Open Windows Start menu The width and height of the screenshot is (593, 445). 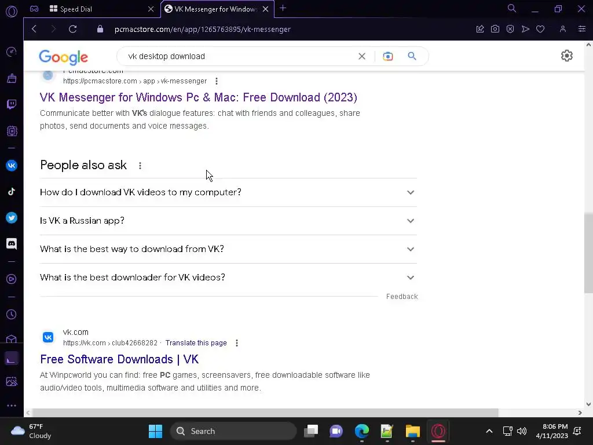(155, 431)
